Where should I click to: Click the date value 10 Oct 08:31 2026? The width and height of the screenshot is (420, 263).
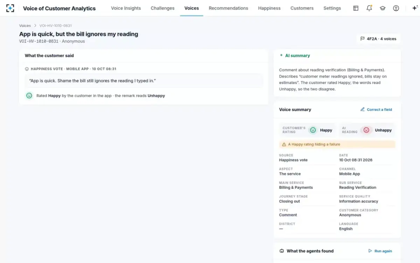(356, 160)
